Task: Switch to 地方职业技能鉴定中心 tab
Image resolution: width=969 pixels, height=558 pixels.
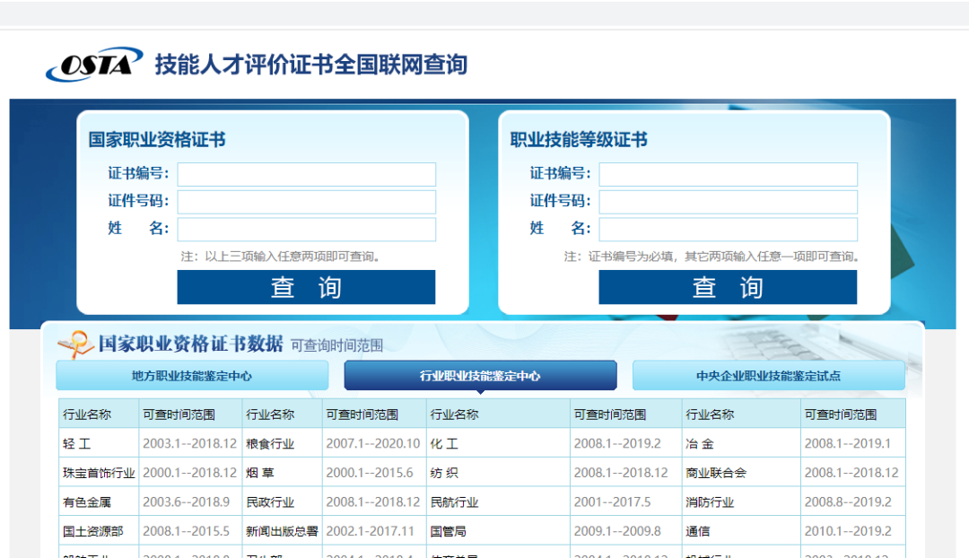Action: click(x=192, y=376)
